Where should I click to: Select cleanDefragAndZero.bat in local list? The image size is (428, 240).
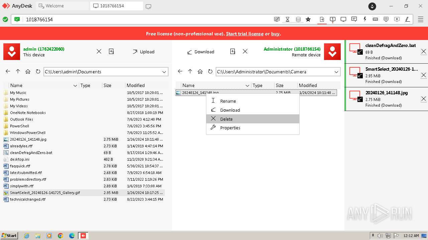[x=84, y=153]
